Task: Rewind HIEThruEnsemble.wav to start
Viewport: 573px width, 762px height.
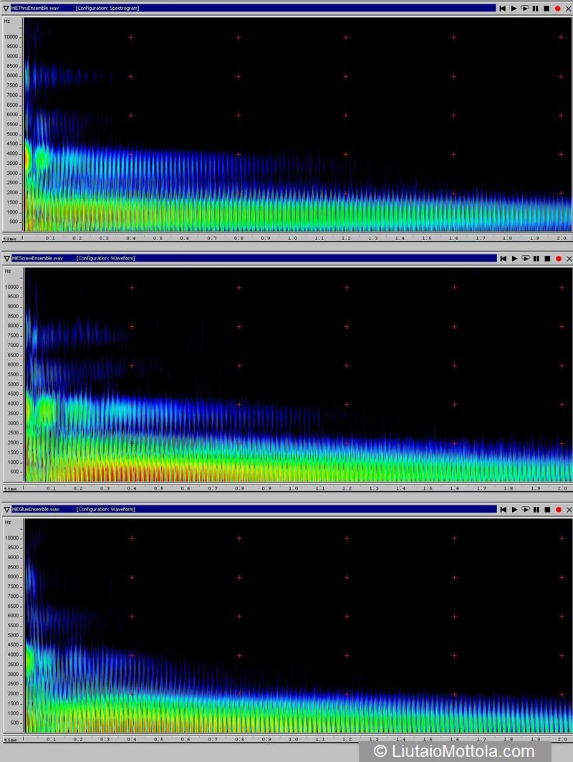Action: click(x=502, y=9)
